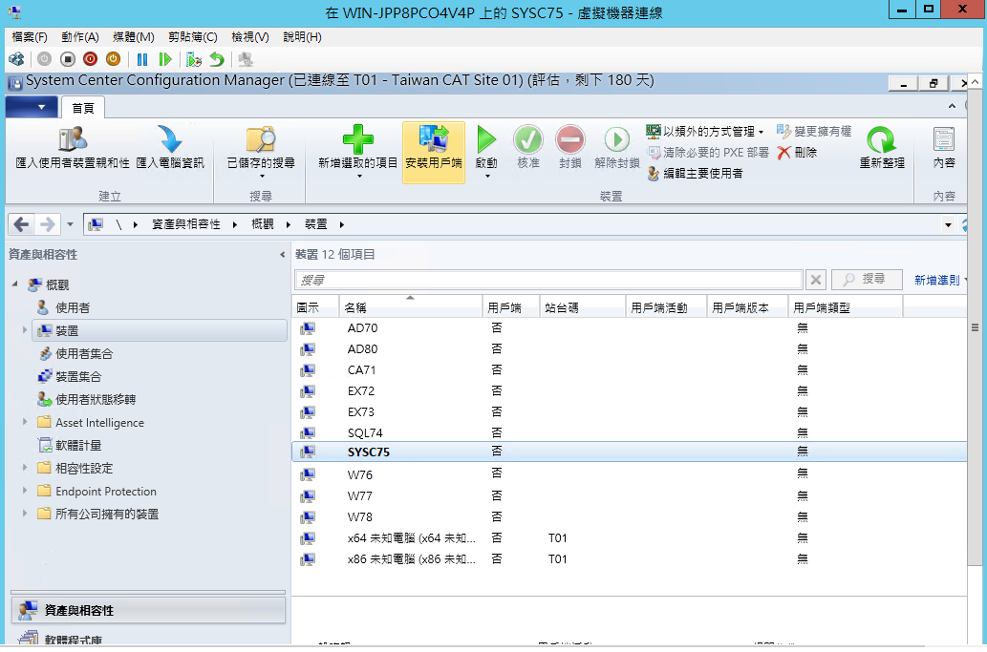This screenshot has width=987, height=652.
Task: Open 以頻外的方式管理 dropdown
Action: (705, 131)
